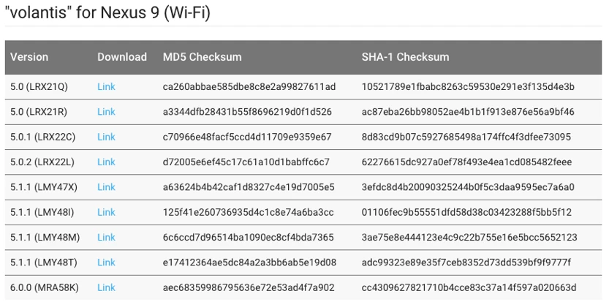Click the MD5 checksum starting with d72005e6
Screen dimensions: 609x302
(246, 162)
